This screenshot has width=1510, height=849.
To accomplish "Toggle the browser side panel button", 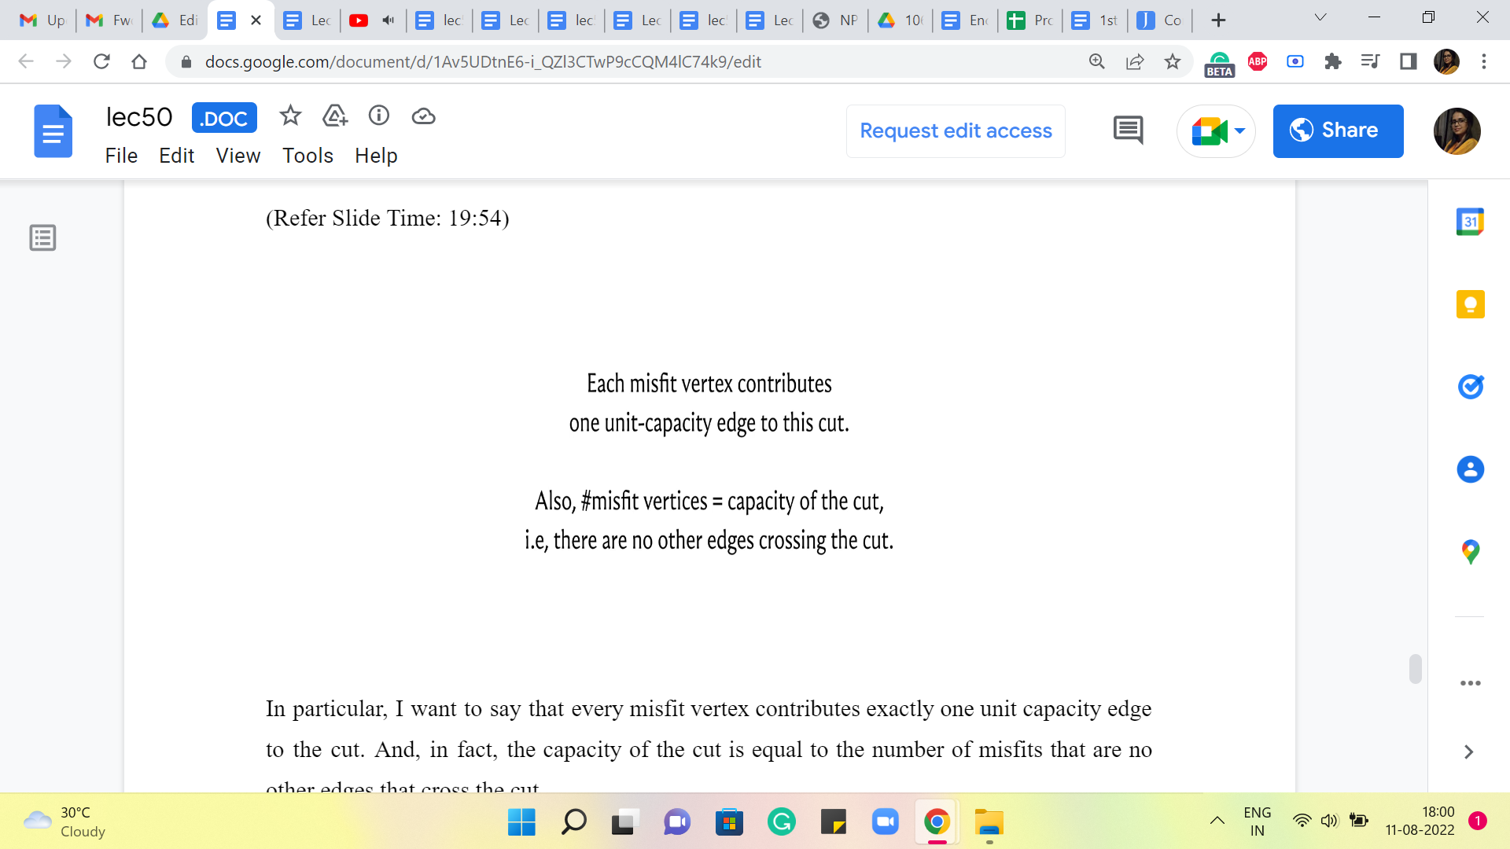I will 1408,61.
